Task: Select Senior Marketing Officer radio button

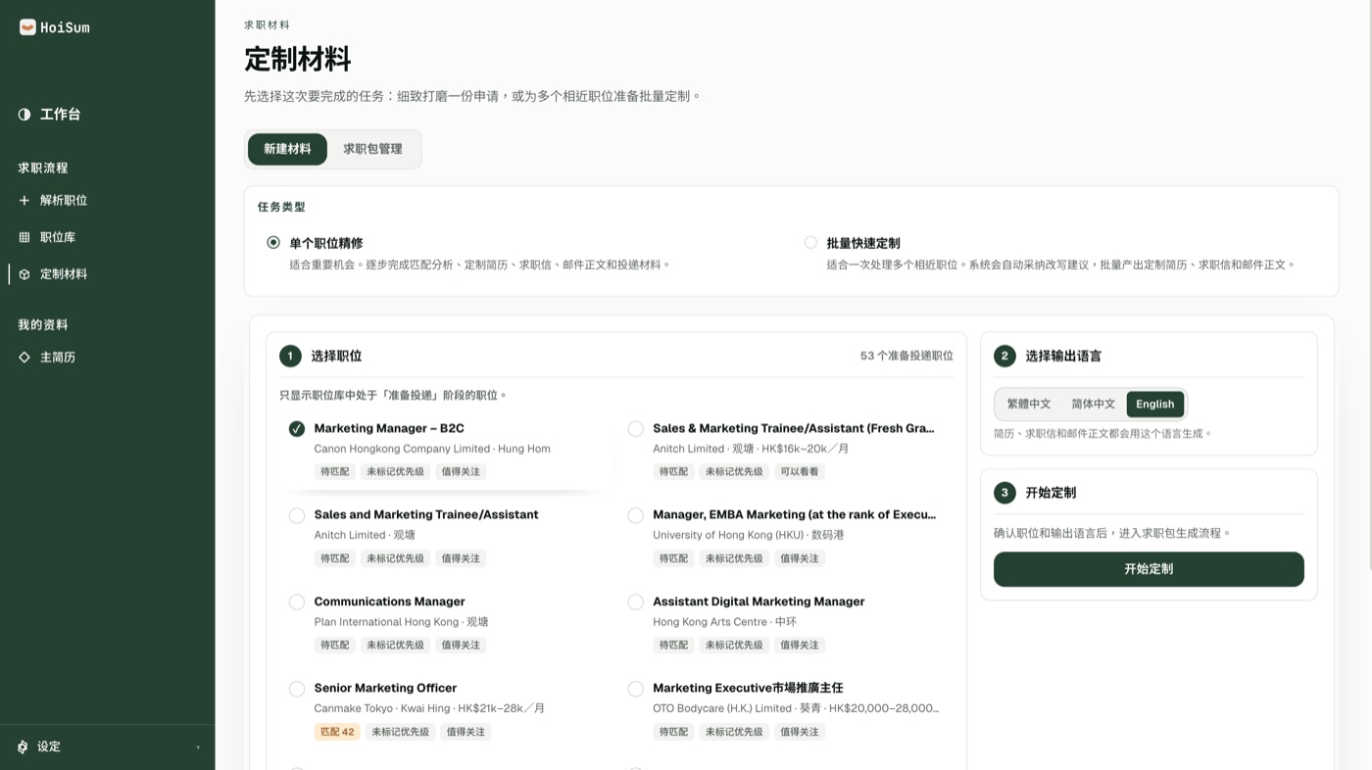Action: click(297, 689)
